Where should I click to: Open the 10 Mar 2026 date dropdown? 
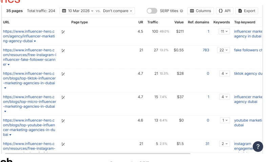click(x=81, y=11)
